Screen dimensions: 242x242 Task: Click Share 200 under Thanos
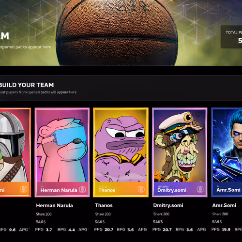[x=103, y=214]
